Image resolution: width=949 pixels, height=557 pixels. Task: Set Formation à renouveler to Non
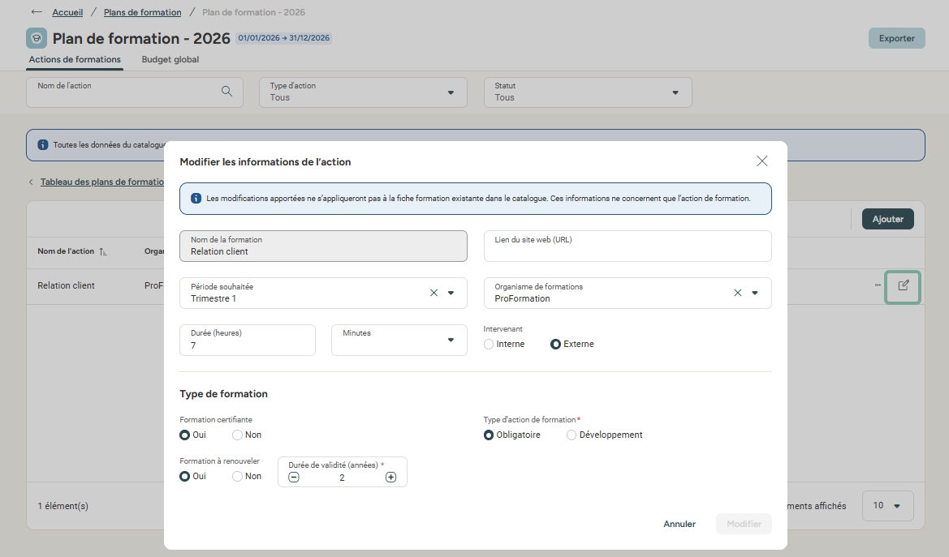click(x=238, y=477)
